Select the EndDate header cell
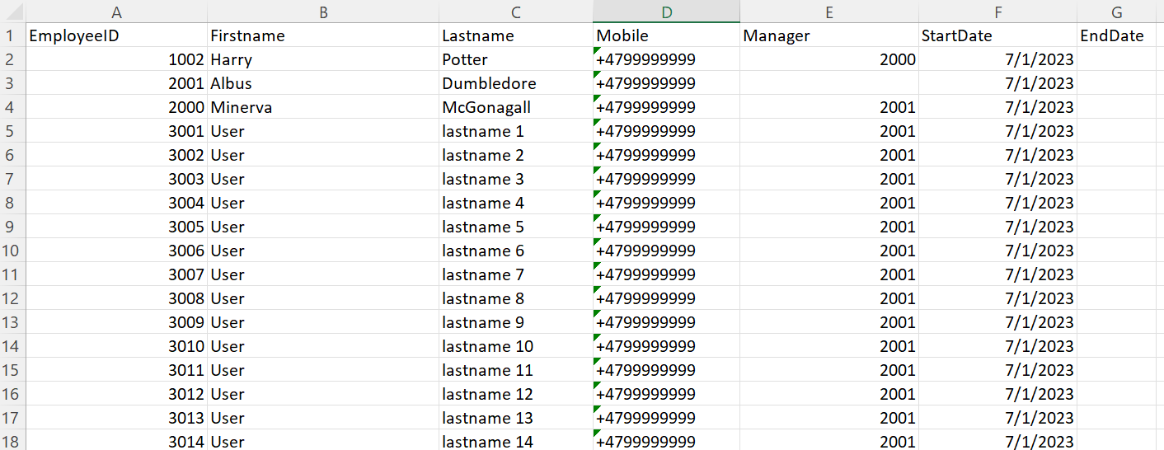 point(1119,35)
